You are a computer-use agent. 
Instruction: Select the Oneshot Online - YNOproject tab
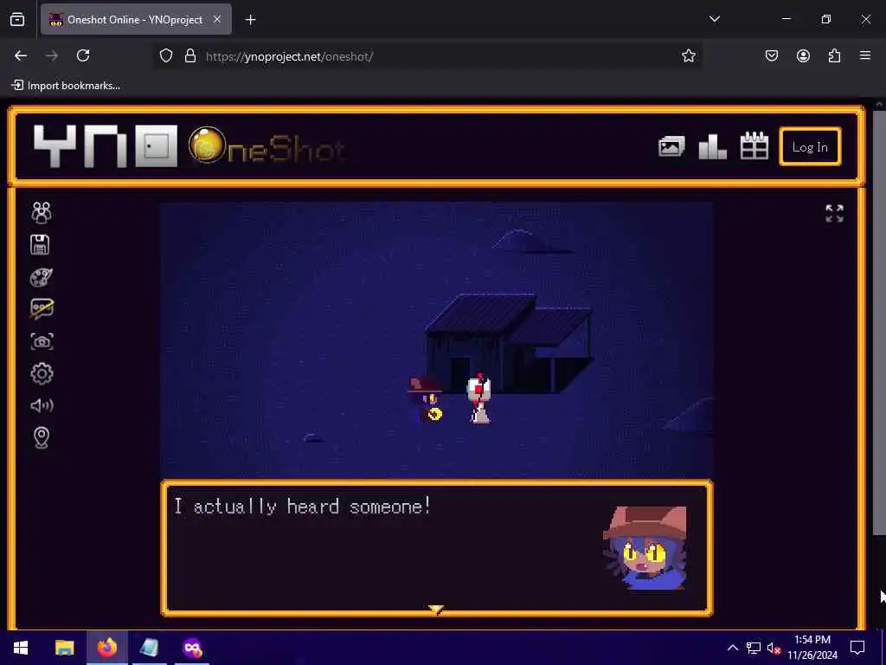pos(136,20)
